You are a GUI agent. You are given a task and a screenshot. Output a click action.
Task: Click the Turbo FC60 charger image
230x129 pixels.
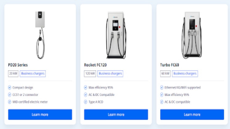click(192, 34)
